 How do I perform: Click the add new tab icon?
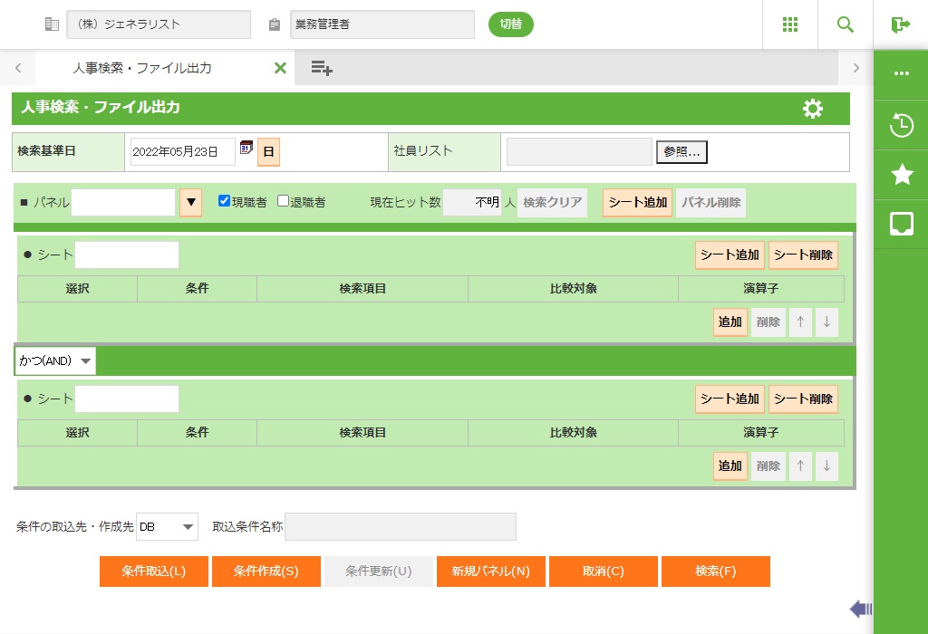tap(322, 68)
